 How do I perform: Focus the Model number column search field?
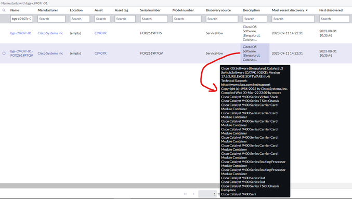click(187, 19)
